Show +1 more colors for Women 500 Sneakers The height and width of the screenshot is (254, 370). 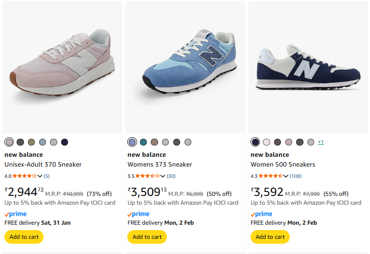pyautogui.click(x=321, y=142)
